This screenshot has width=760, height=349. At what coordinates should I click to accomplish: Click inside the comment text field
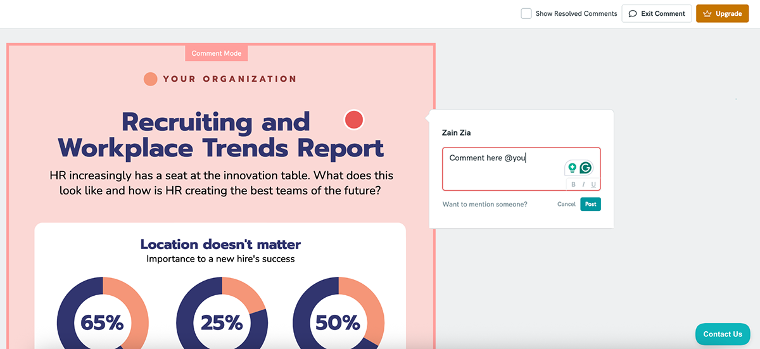pyautogui.click(x=521, y=169)
